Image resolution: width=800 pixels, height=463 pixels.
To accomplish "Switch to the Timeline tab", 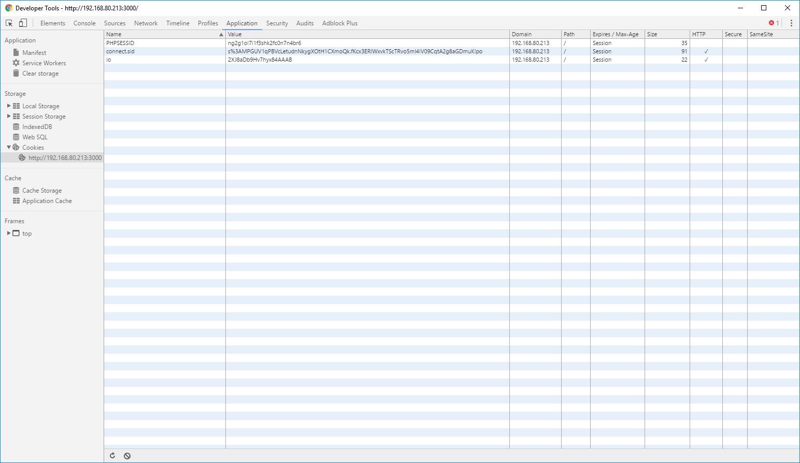I will pyautogui.click(x=178, y=23).
